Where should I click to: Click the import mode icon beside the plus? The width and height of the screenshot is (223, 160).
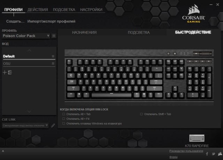(x=10, y=72)
